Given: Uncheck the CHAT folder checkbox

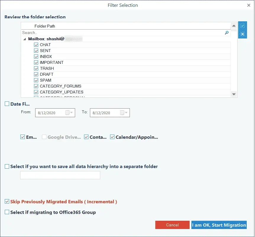Looking at the screenshot, I should coord(36,45).
